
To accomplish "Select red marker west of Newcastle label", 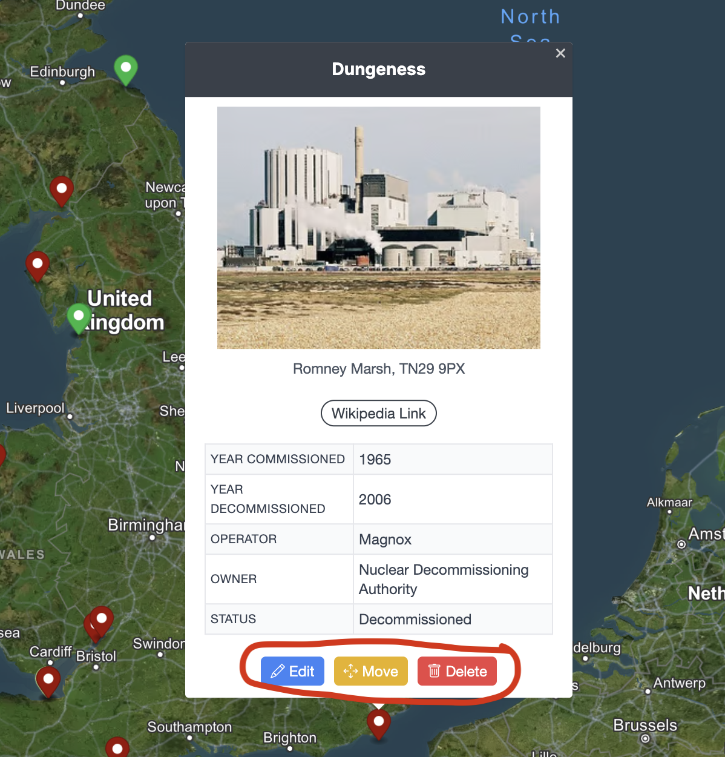I will [x=61, y=189].
